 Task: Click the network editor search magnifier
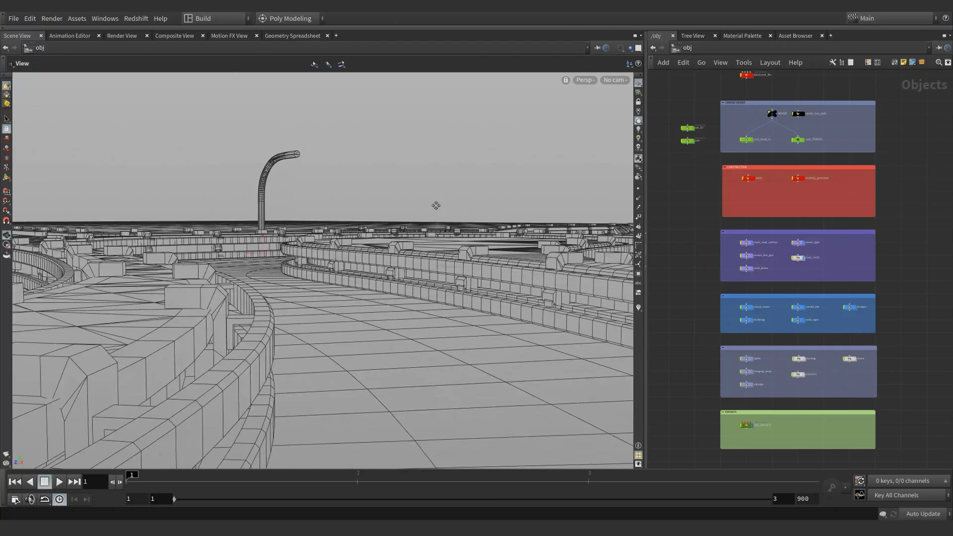(939, 63)
